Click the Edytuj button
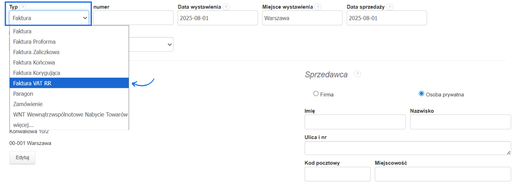Viewport: 515px width, 186px height. click(x=22, y=157)
